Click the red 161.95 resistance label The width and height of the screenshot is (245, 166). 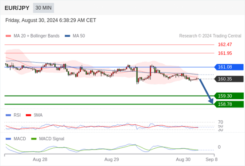coord(225,53)
